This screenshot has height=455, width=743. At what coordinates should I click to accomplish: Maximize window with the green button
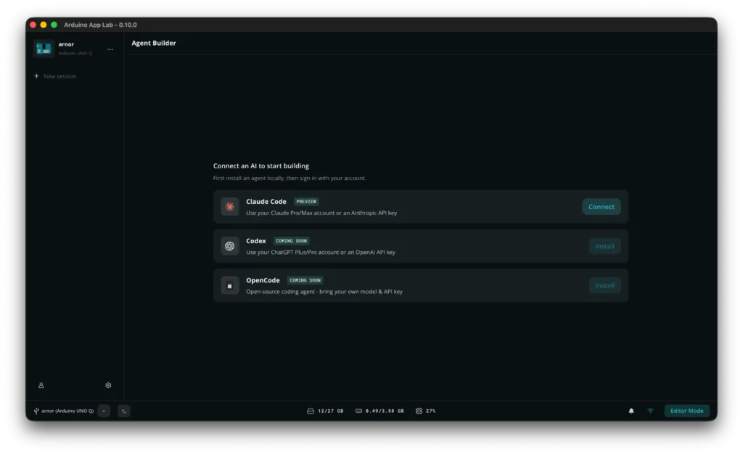[x=54, y=25]
